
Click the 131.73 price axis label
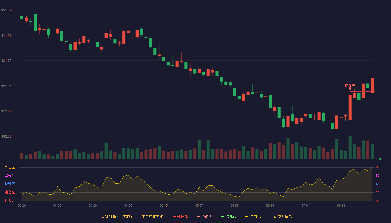(6, 60)
